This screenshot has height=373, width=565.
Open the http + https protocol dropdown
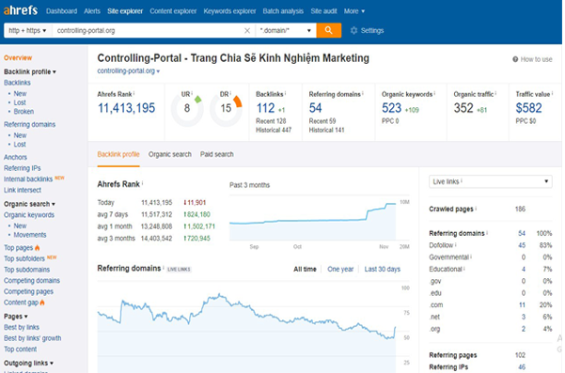[27, 31]
